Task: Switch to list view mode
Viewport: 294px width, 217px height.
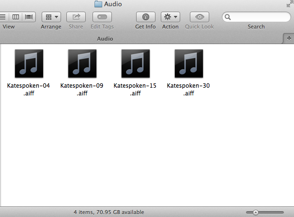Action: click(3, 17)
